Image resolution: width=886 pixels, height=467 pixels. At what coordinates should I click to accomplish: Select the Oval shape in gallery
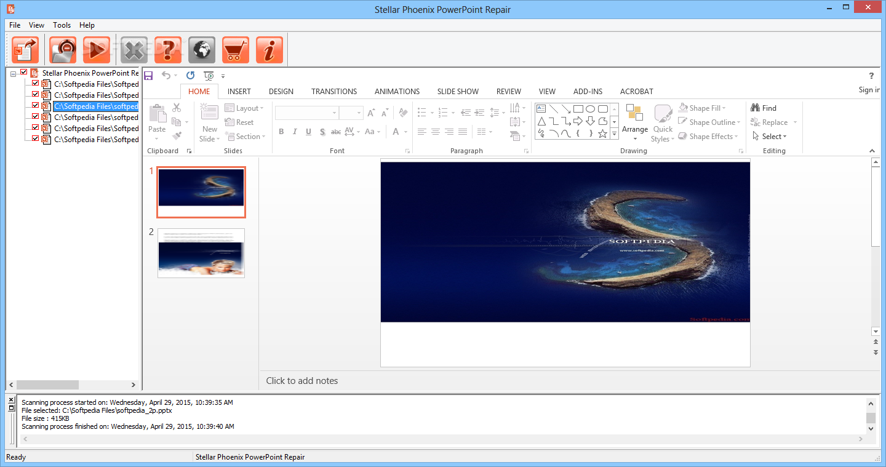coord(590,108)
